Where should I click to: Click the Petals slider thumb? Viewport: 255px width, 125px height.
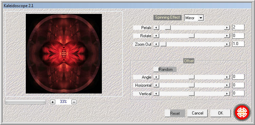[168, 27]
